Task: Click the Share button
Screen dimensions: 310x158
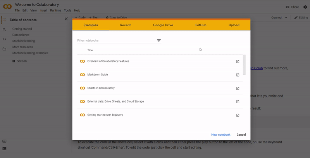Action: [292, 7]
